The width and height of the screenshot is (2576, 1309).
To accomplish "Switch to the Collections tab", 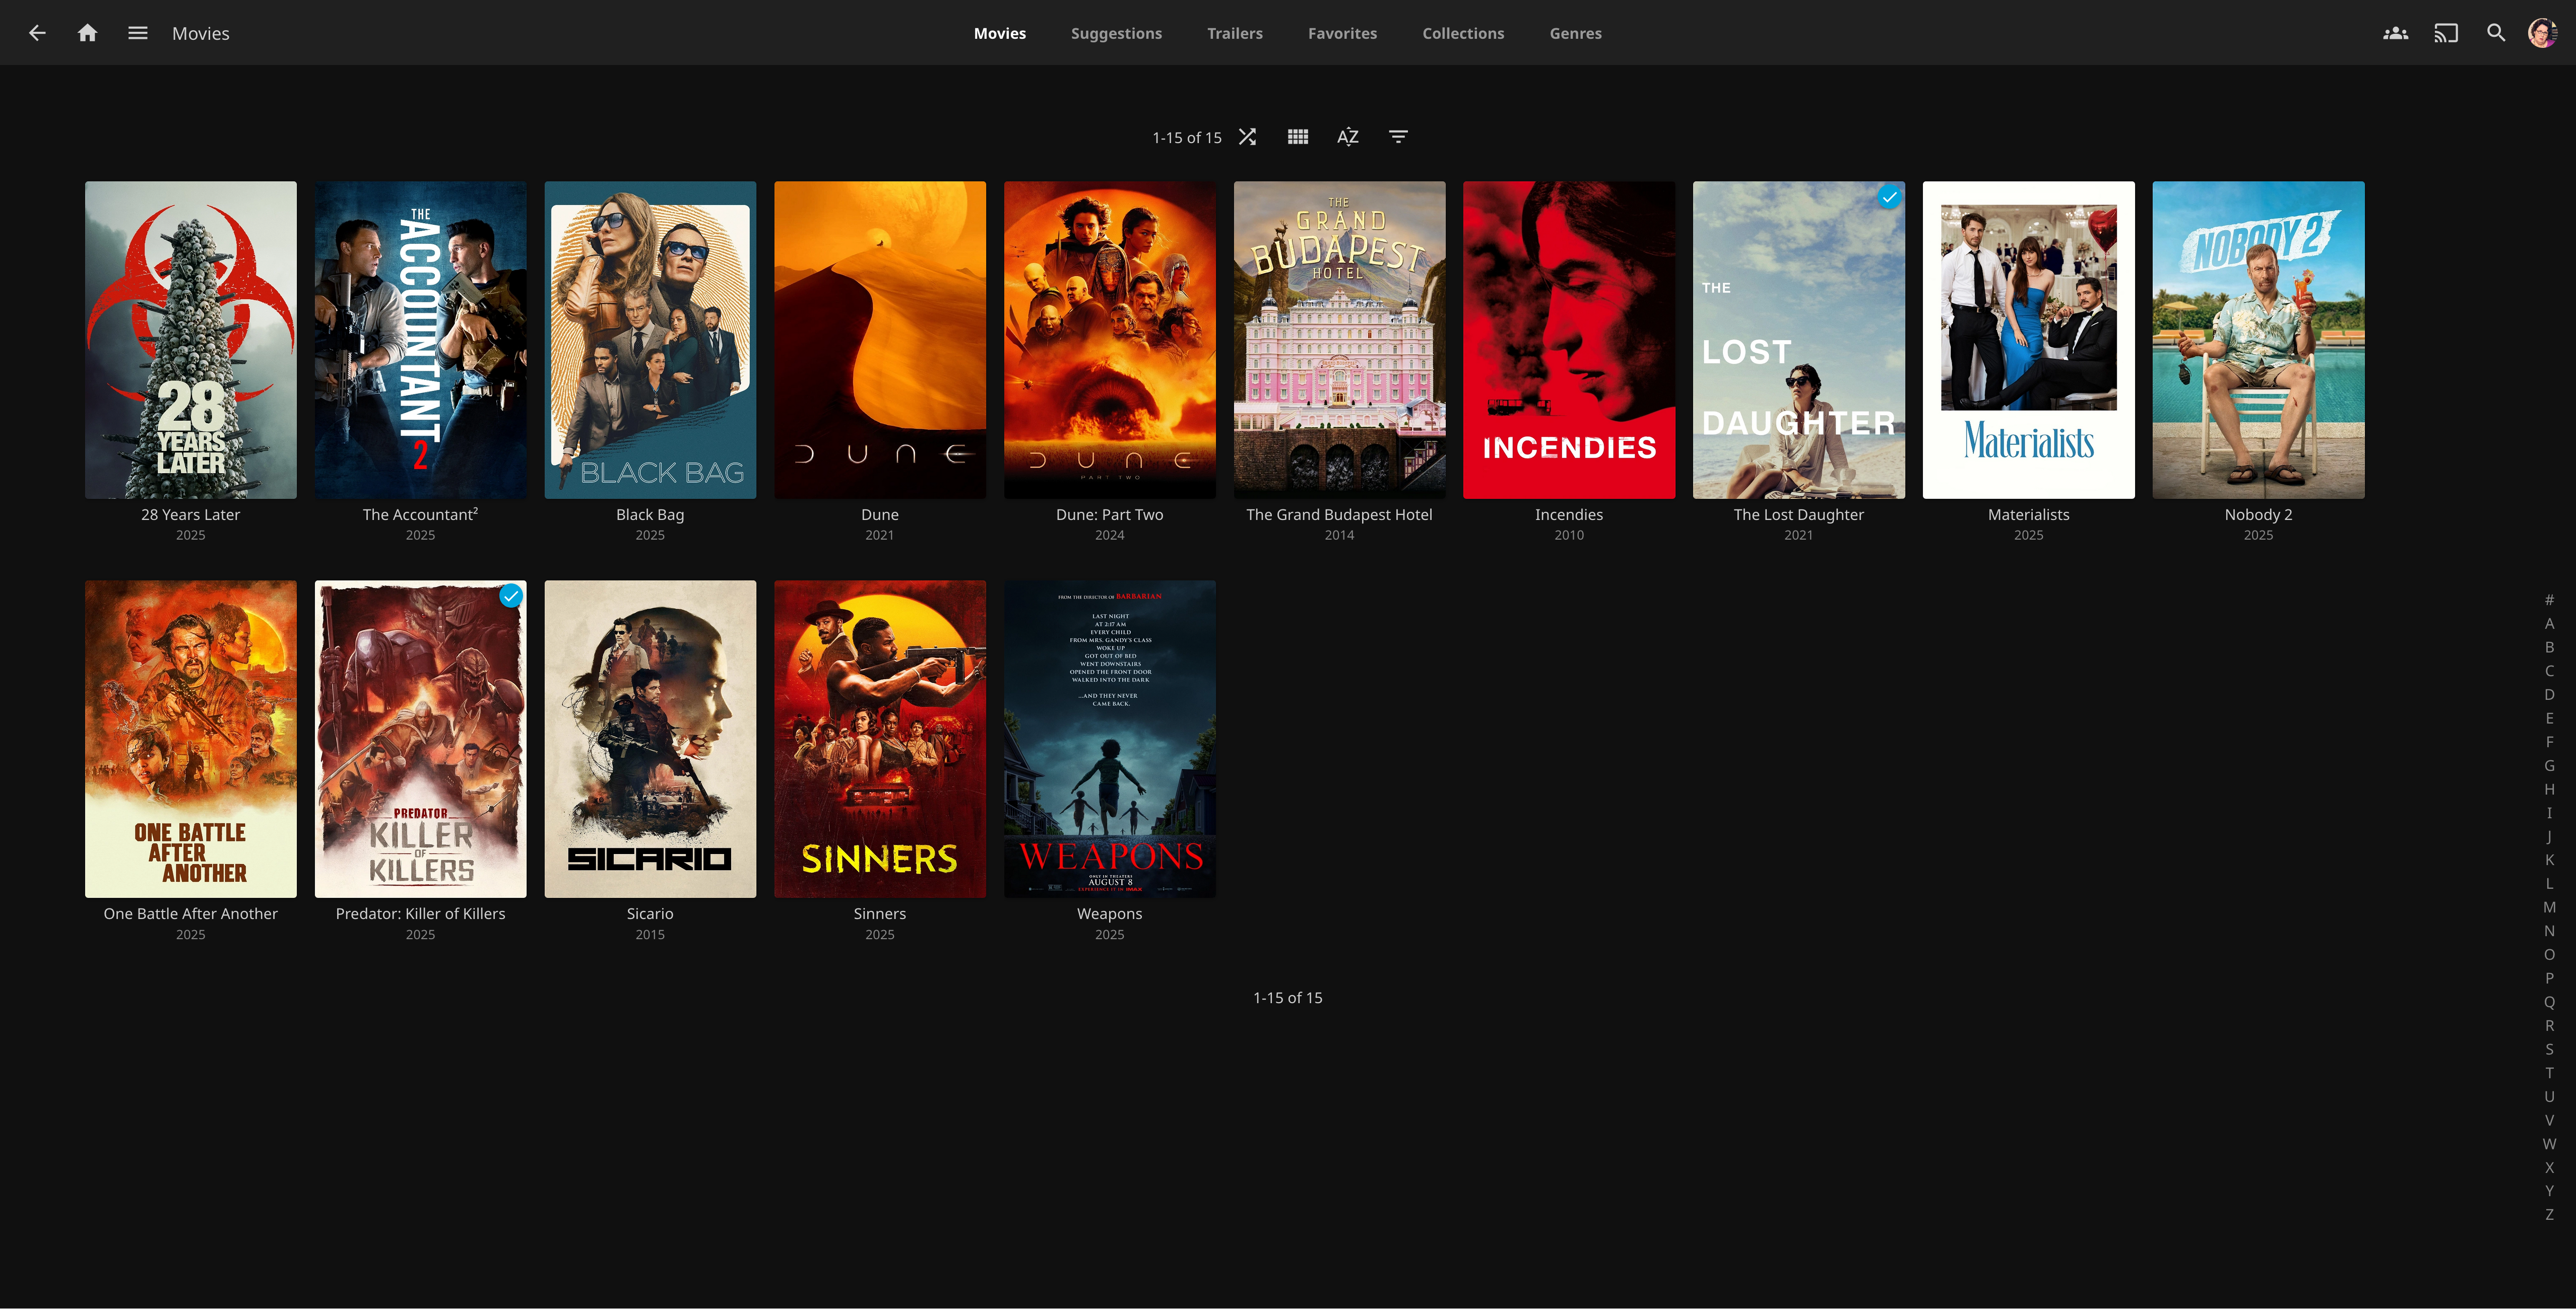I will point(1463,33).
